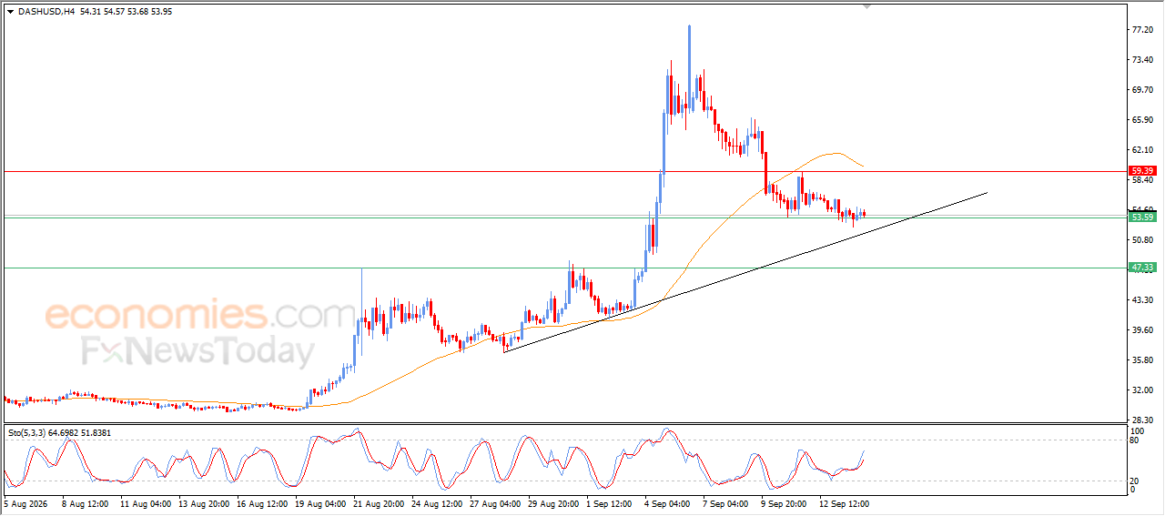1165x516 pixels.
Task: Click the 9 Sep 20:00 time label
Action: (x=784, y=502)
